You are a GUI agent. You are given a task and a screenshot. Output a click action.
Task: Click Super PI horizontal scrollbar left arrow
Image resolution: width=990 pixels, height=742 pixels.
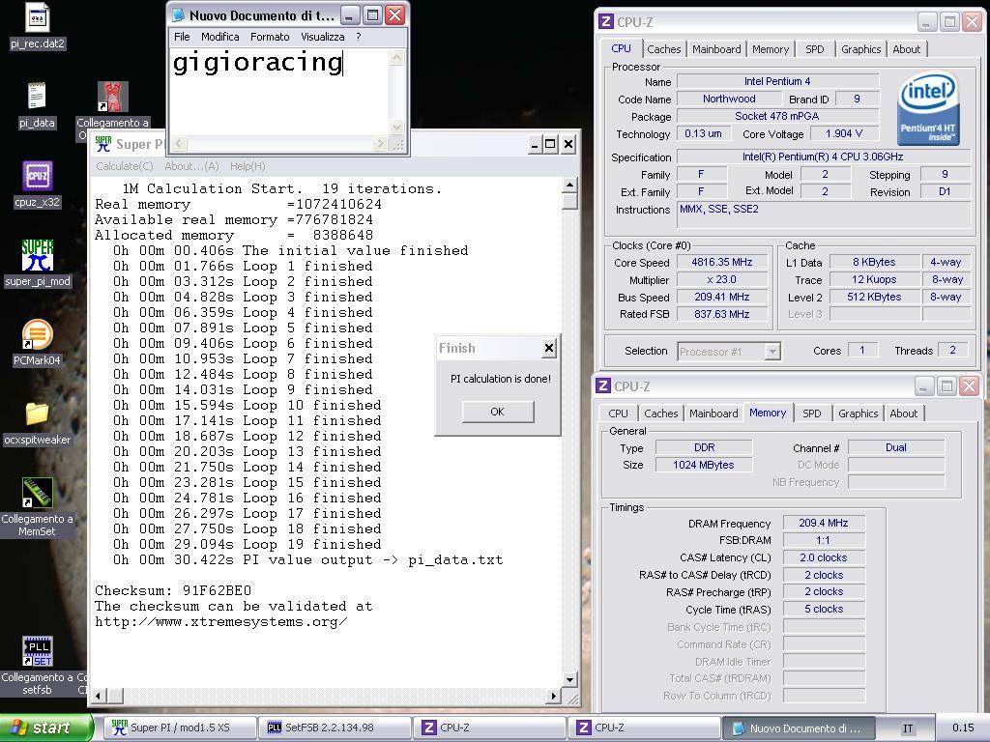[x=98, y=696]
